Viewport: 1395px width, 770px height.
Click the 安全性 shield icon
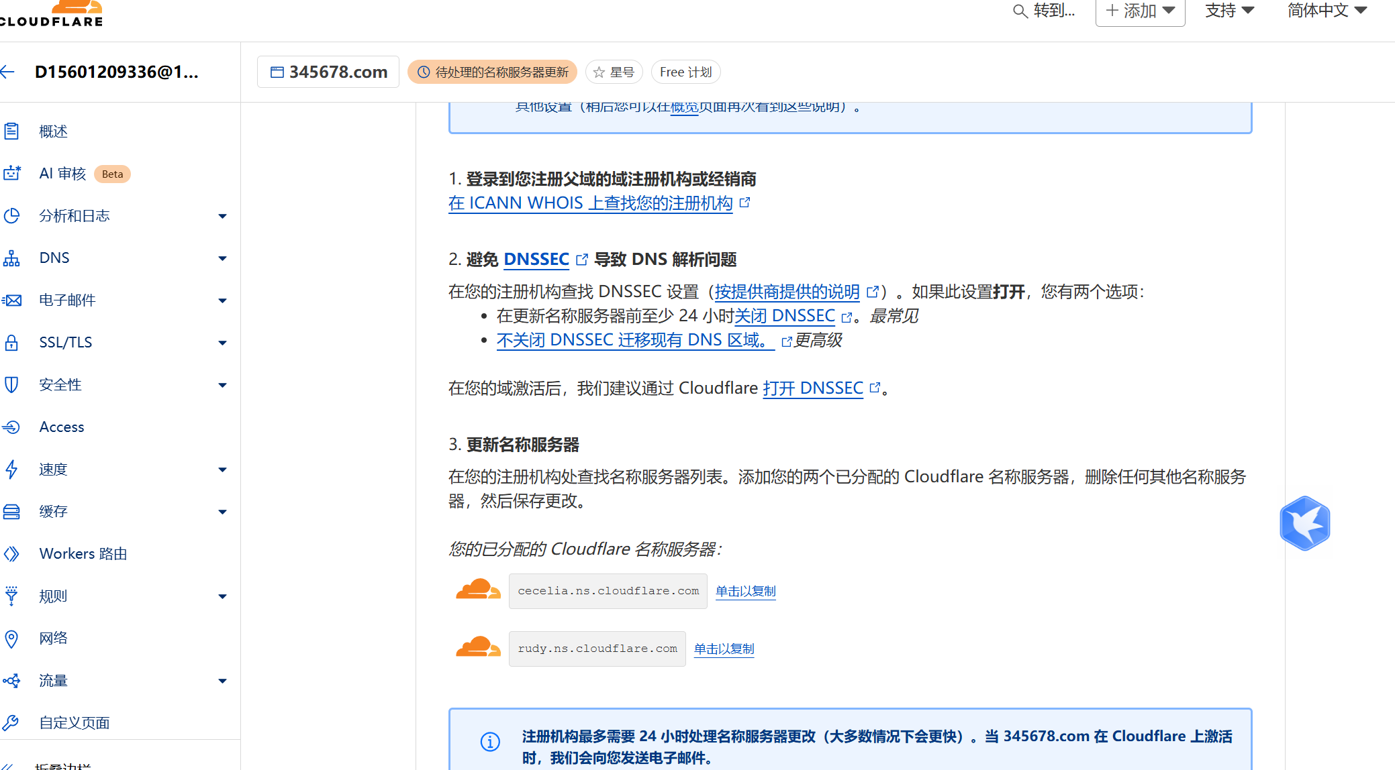click(11, 385)
